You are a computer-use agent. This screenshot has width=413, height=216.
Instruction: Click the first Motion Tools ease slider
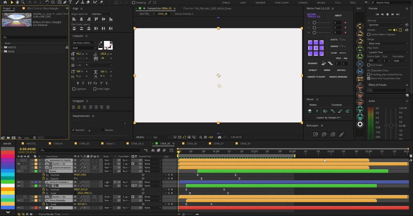point(321,23)
